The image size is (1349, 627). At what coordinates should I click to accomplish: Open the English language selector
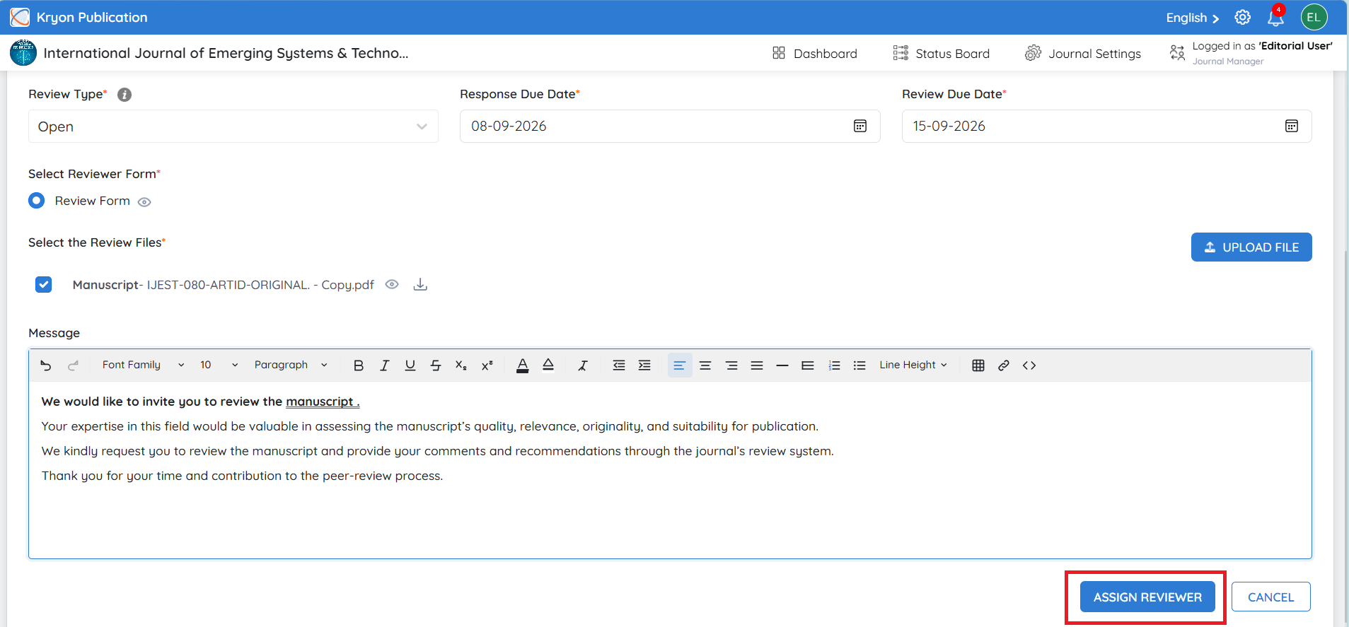1193,18
